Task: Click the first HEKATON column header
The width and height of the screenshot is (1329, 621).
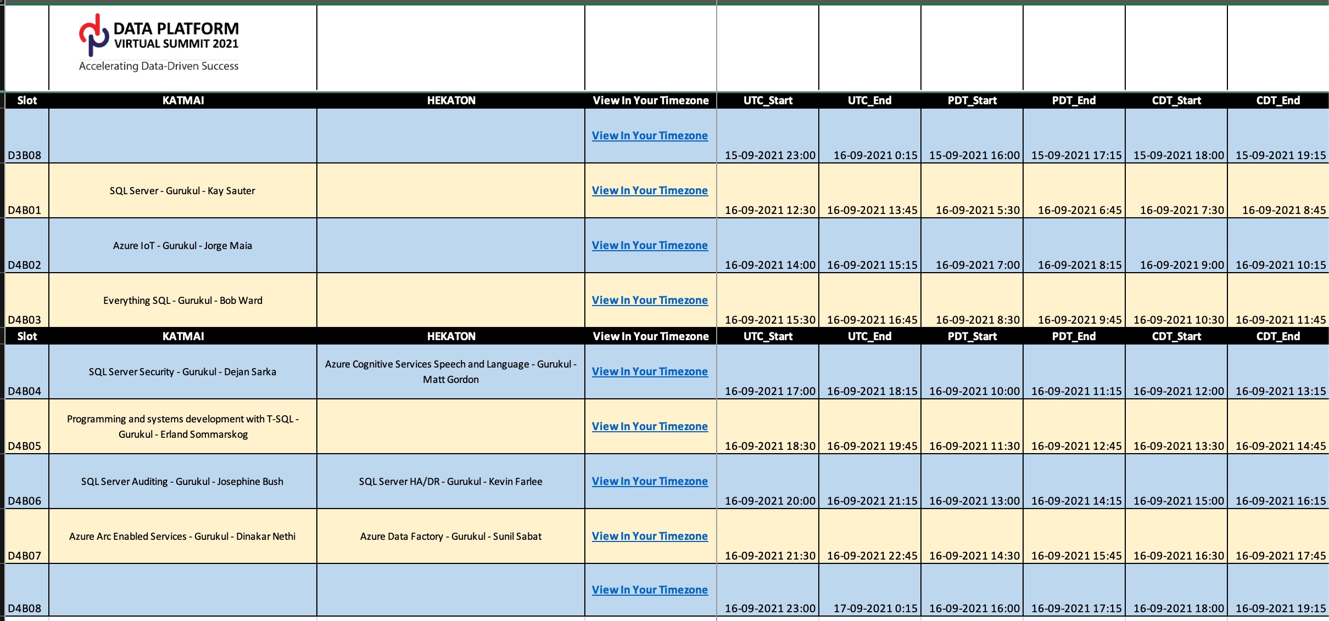Action: (x=451, y=100)
